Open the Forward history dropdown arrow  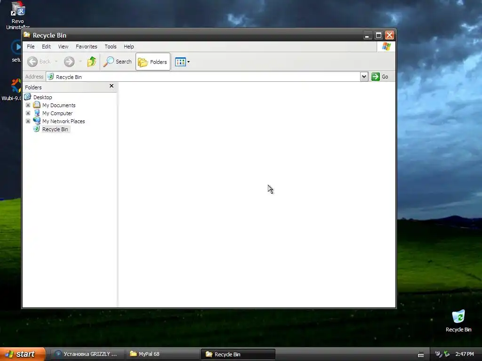tap(80, 62)
